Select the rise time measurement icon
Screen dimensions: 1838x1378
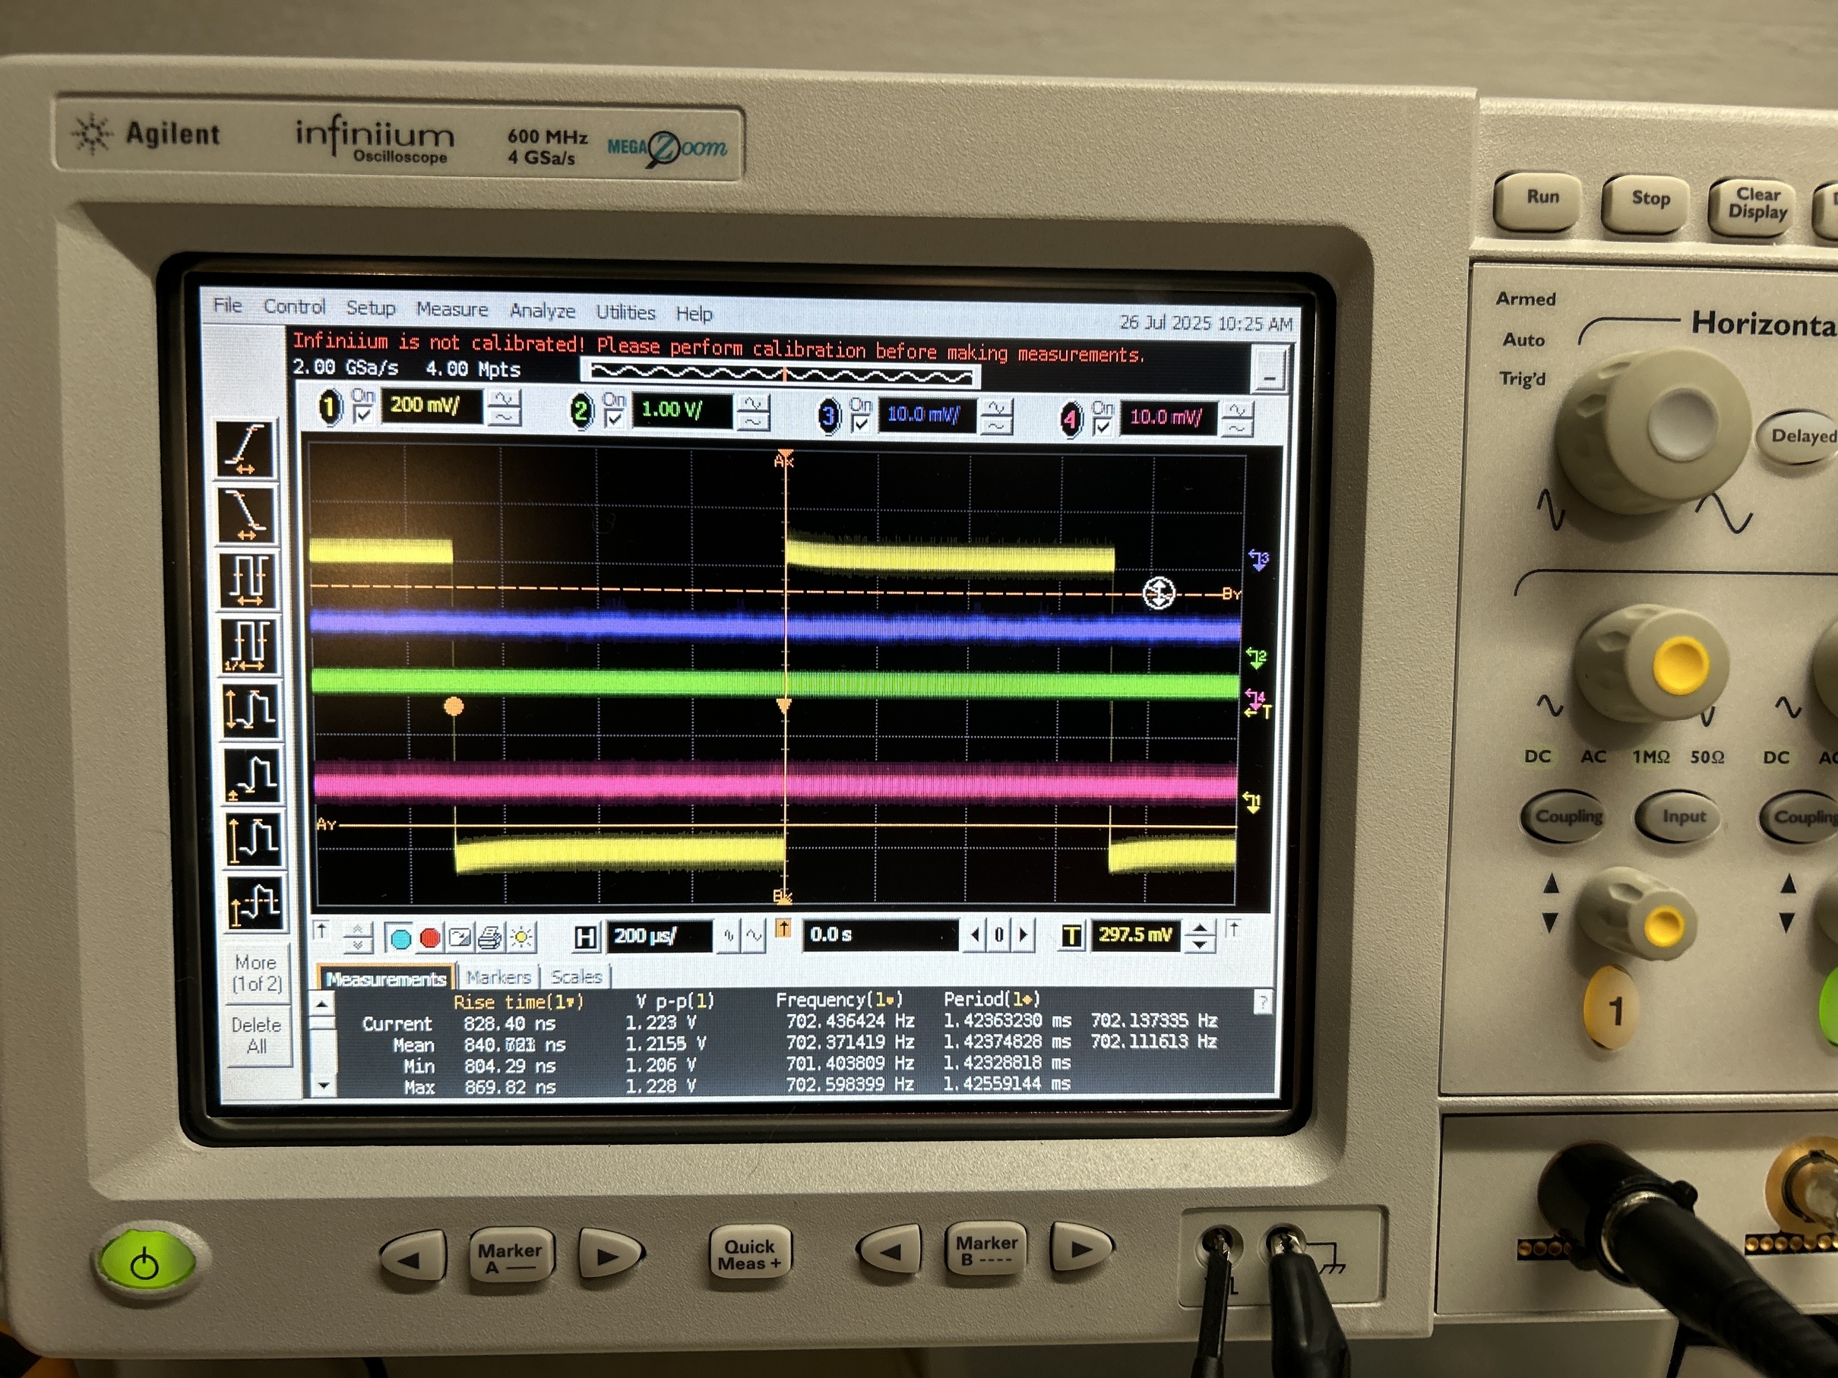[x=247, y=450]
